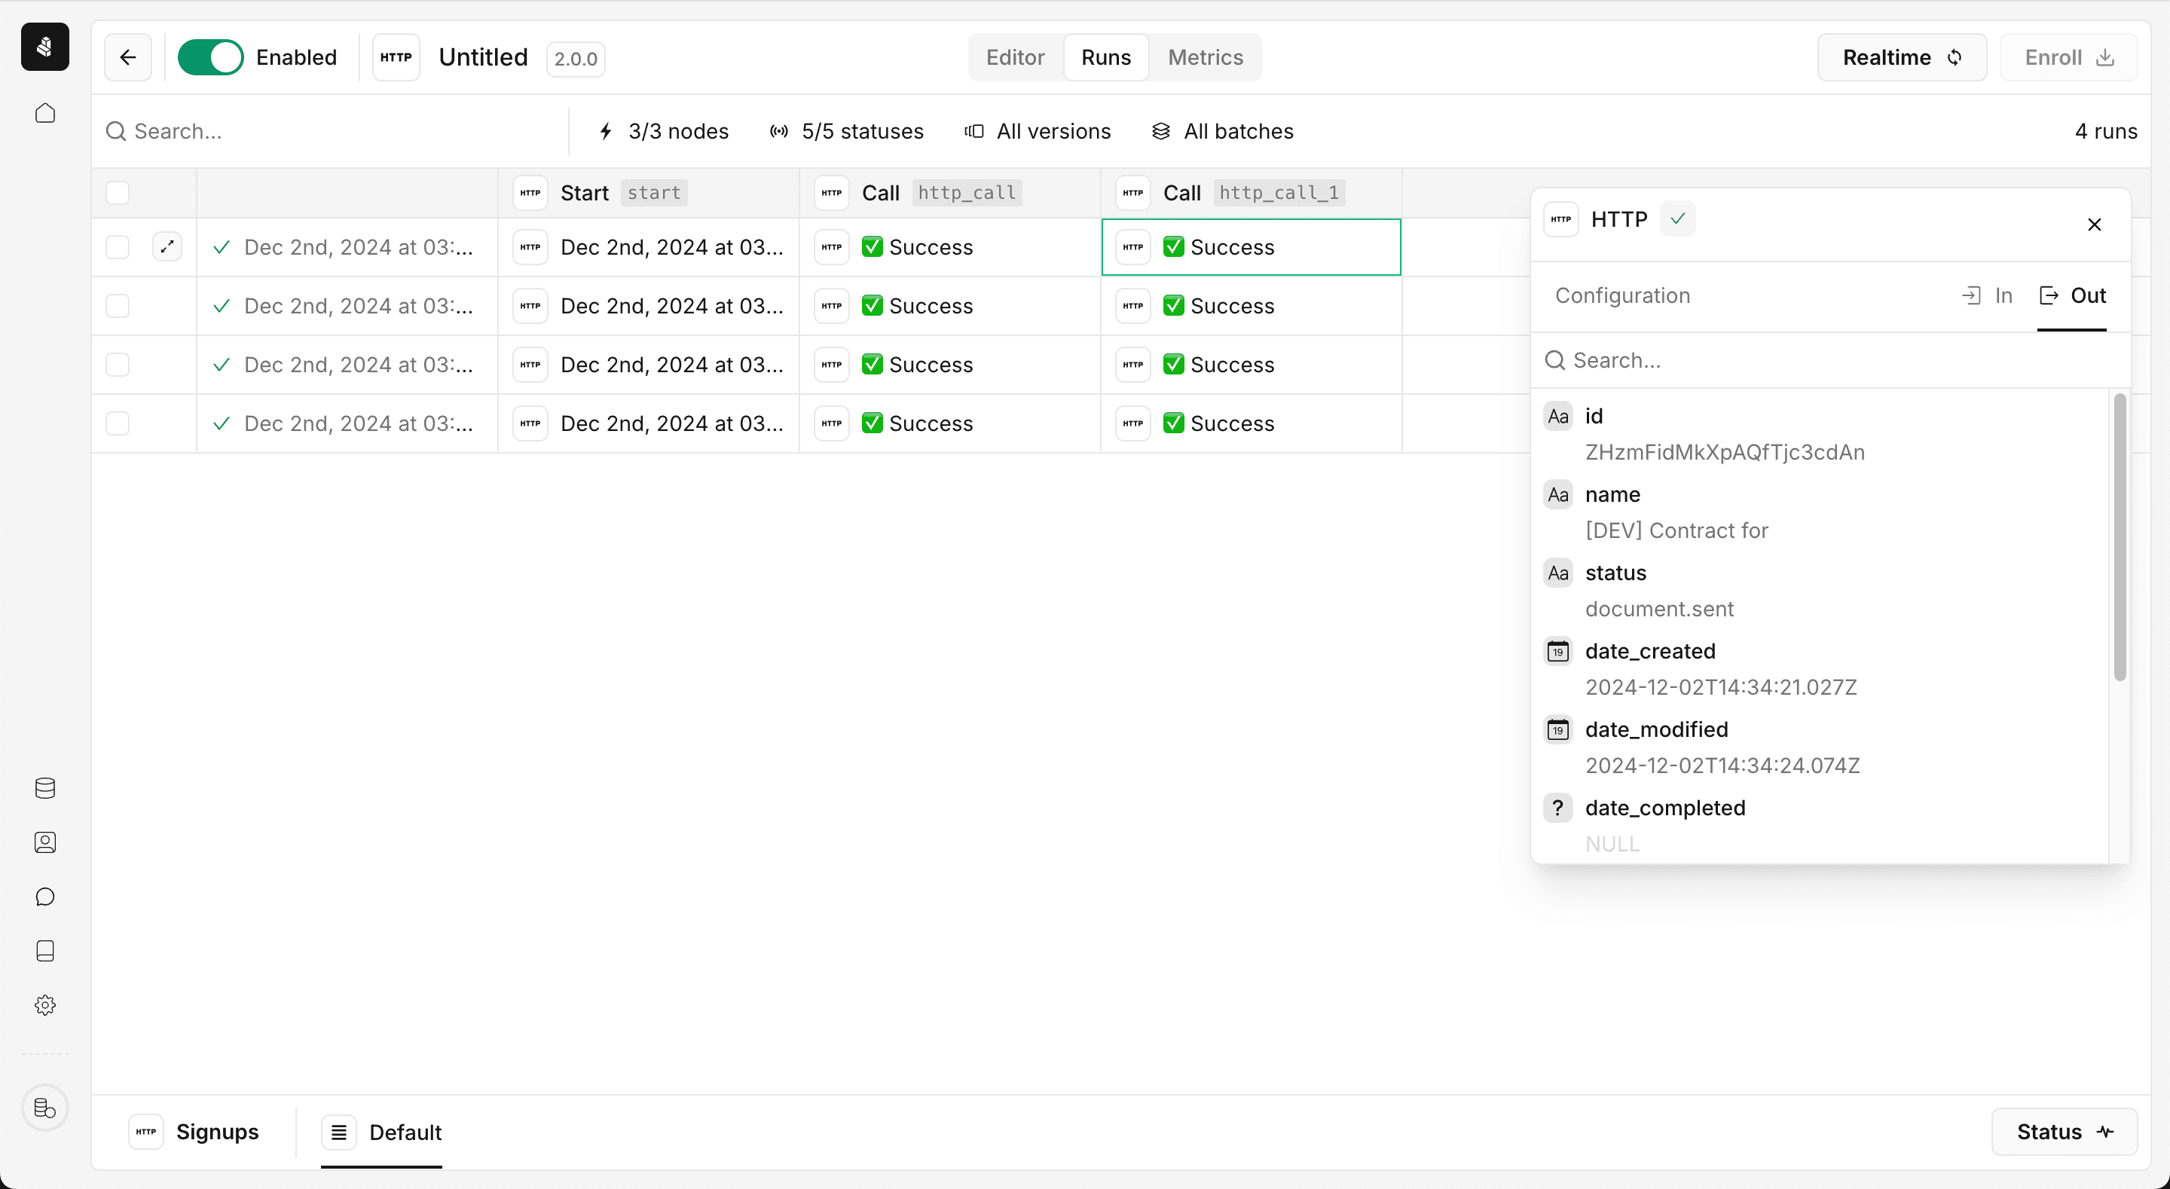
Task: Click second row http_call Success cell
Action: point(949,306)
